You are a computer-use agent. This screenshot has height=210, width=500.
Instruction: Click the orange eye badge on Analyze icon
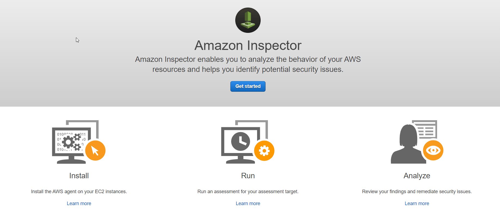[x=434, y=151]
